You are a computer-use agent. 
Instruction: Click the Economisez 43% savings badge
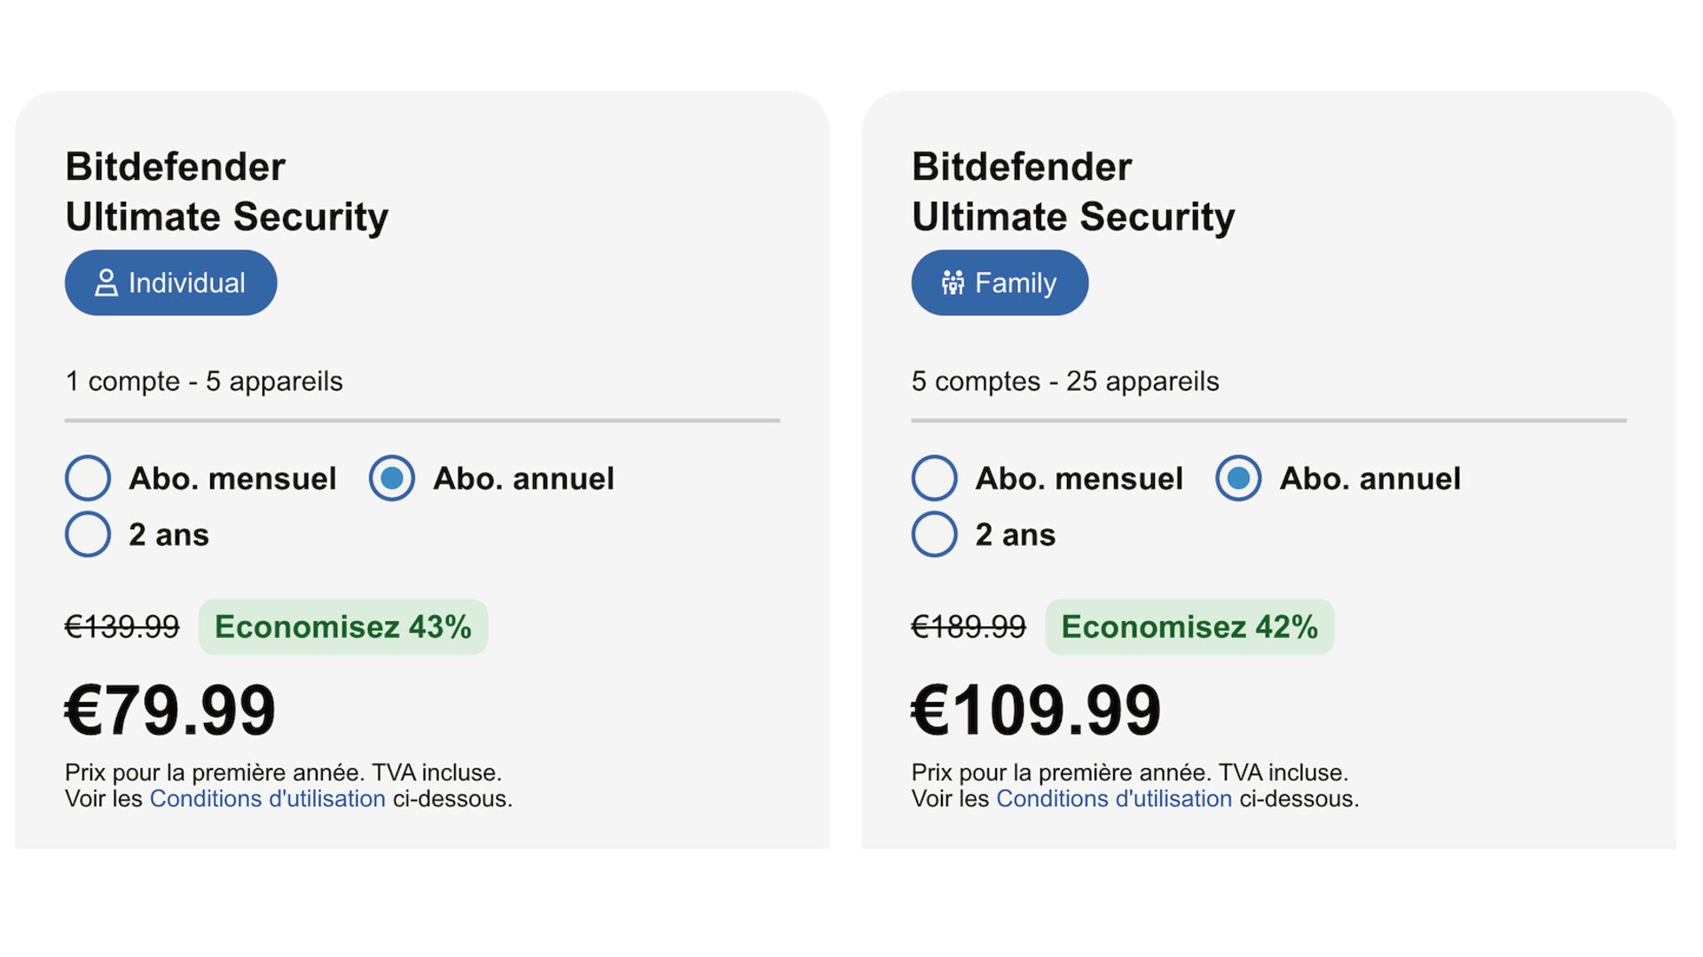tap(343, 627)
